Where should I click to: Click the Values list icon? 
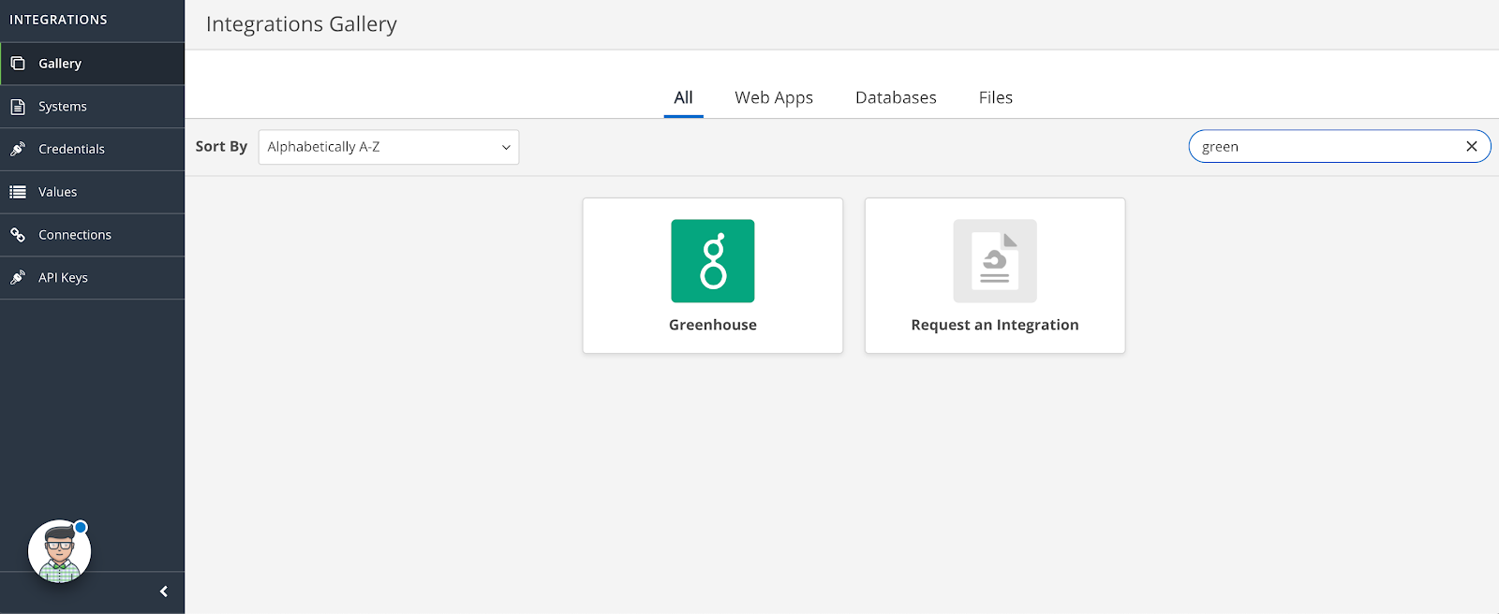tap(18, 192)
